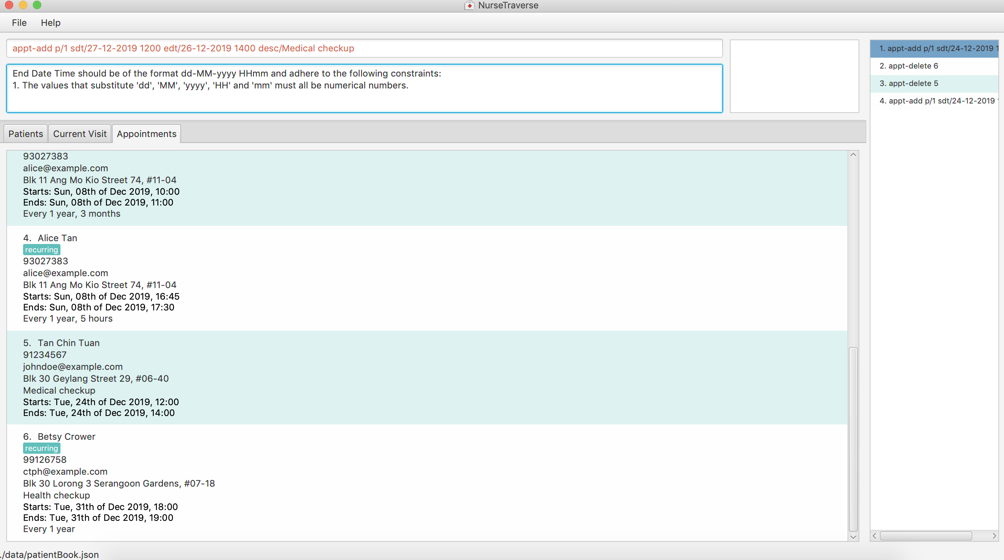Select appointment 5 Tan Chin Tuan

coord(427,378)
